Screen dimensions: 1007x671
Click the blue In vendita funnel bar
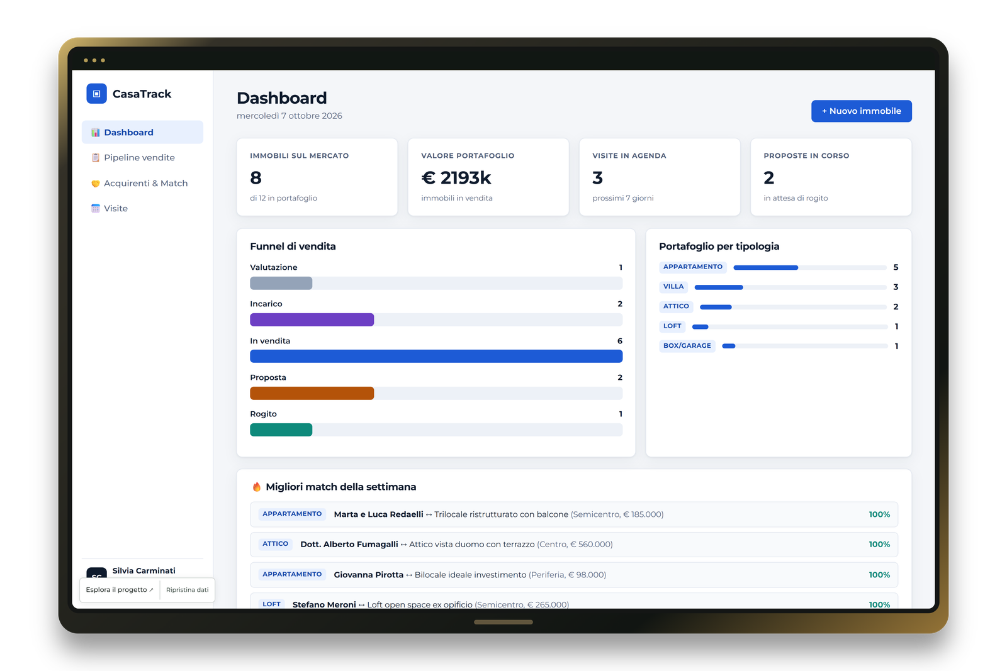click(x=436, y=356)
